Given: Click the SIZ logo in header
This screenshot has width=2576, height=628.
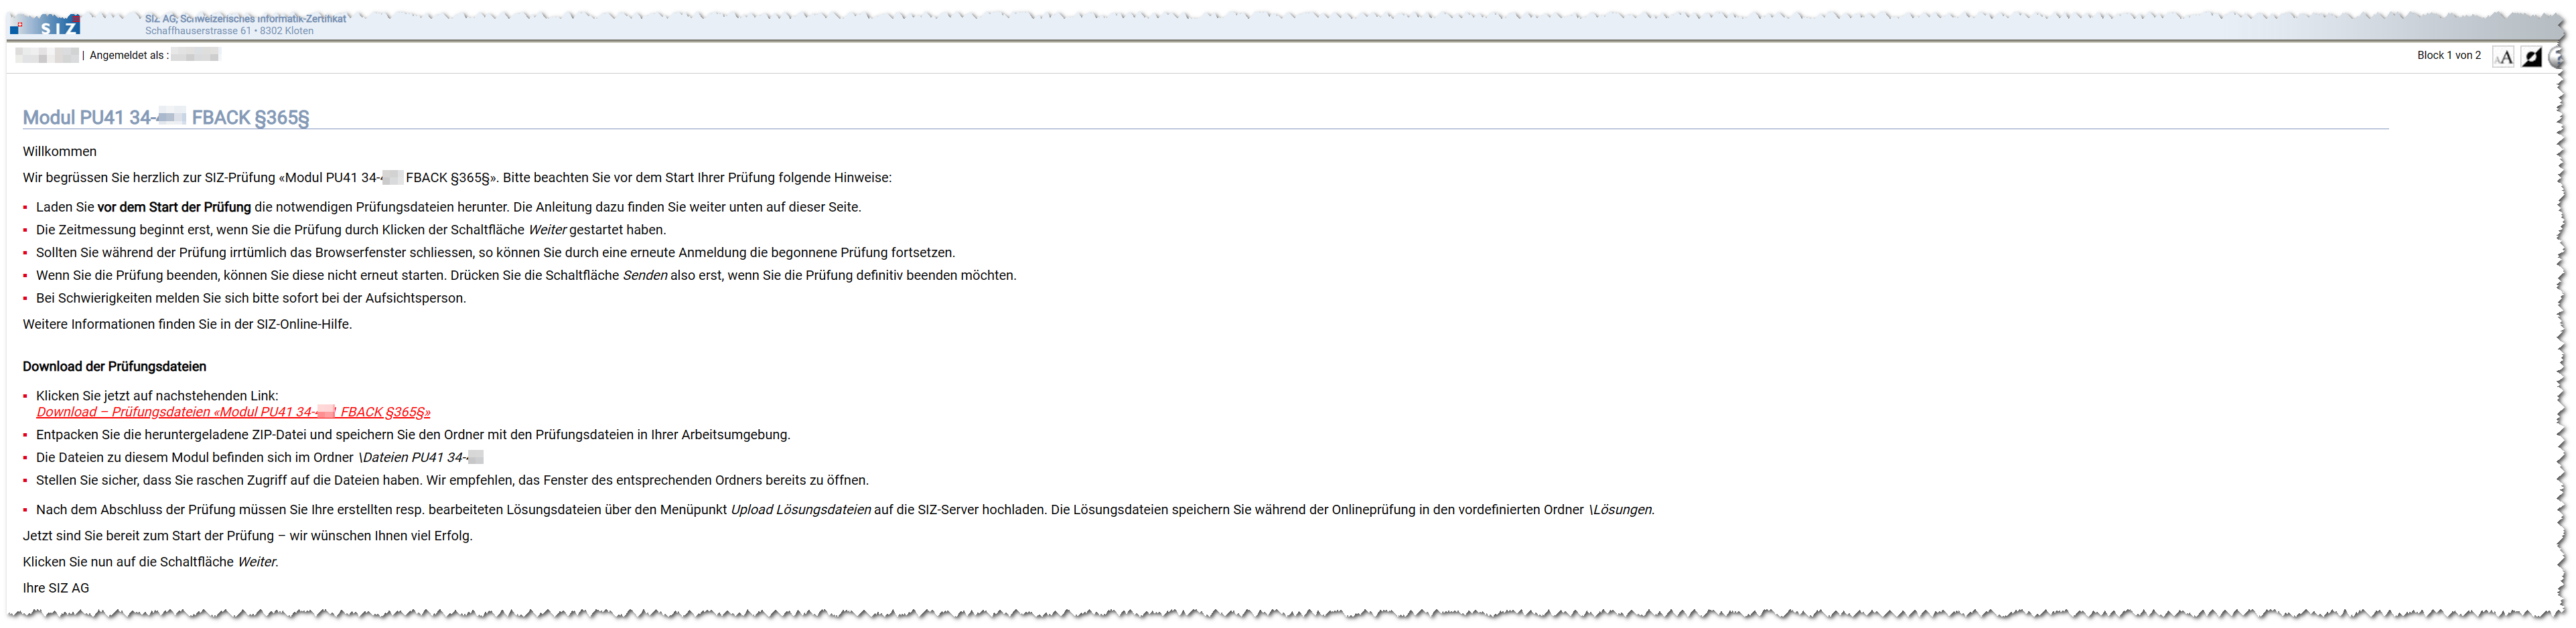Looking at the screenshot, I should tap(46, 25).
